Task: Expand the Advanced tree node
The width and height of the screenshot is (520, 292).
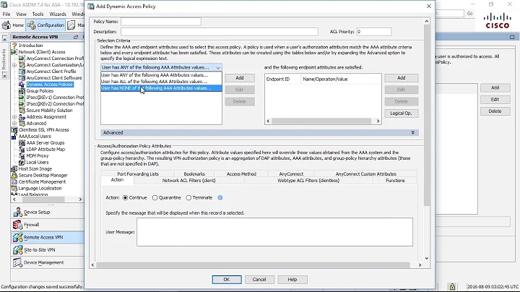Action: [x=14, y=124]
